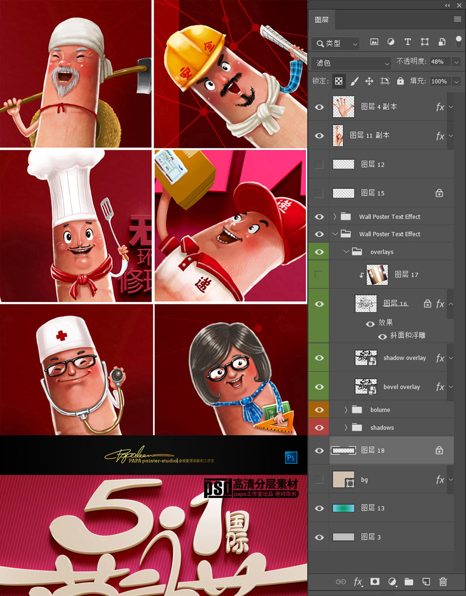The height and width of the screenshot is (596, 466).
Task: Lock position move icon
Action: pos(369,81)
